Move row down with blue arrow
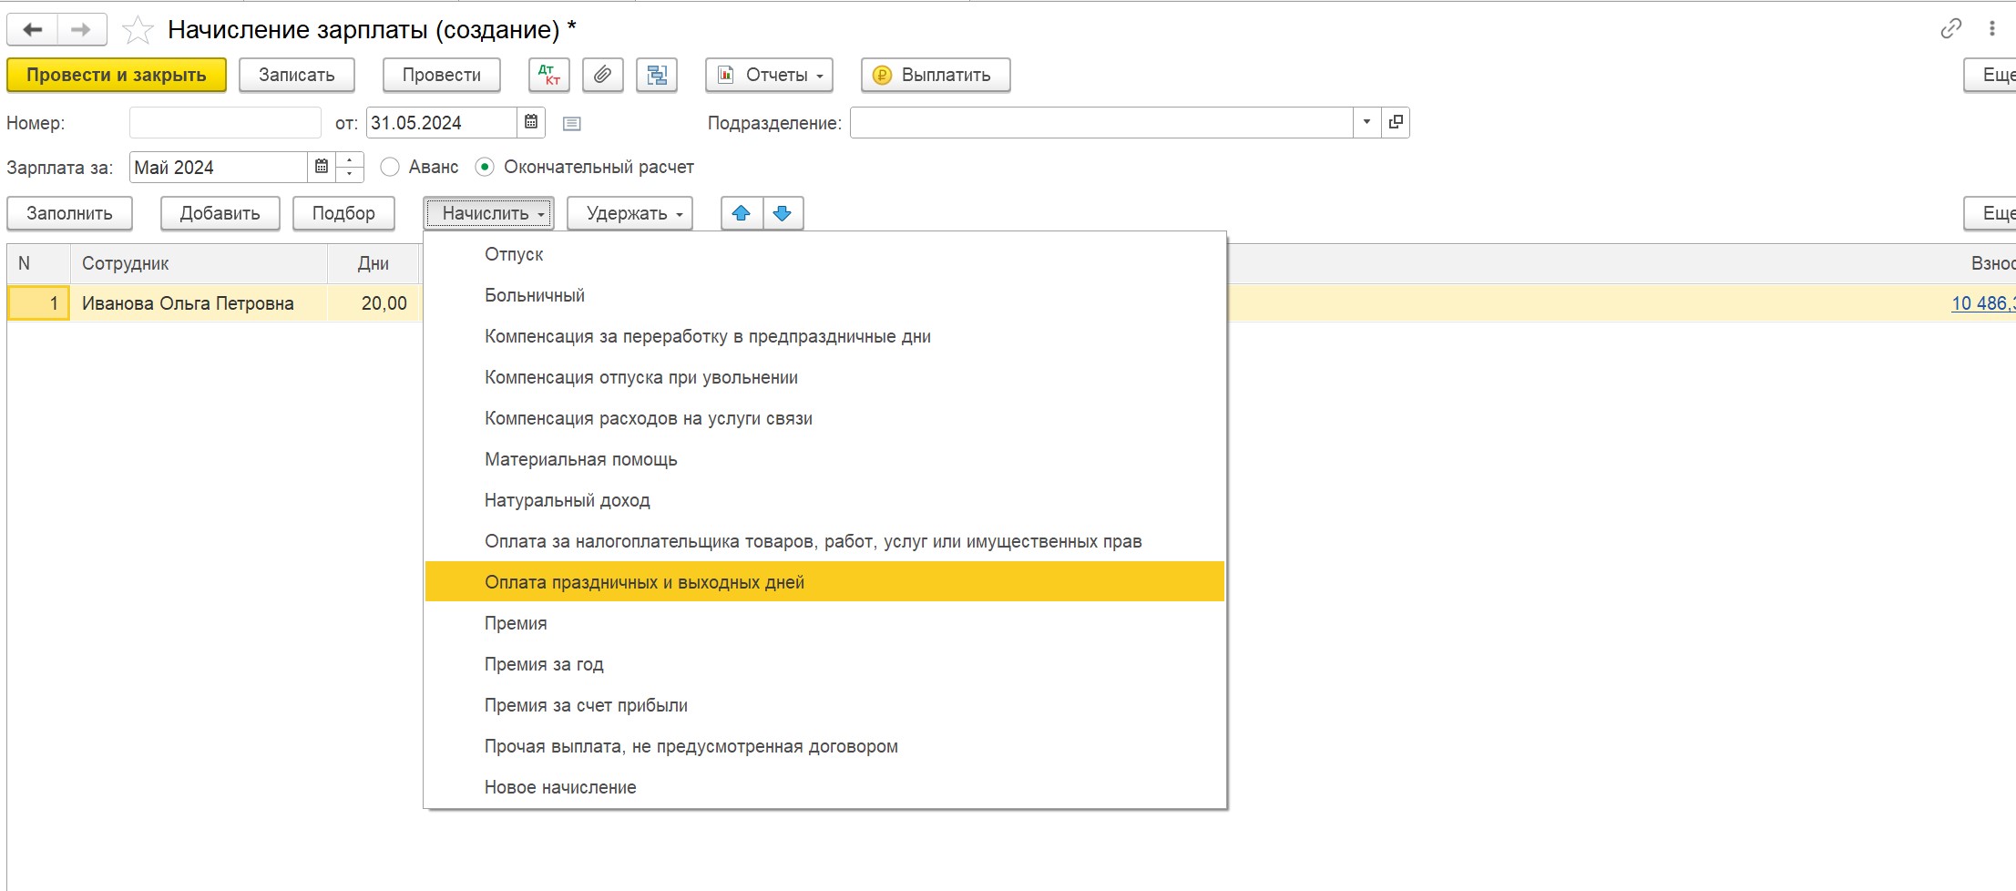This screenshot has width=2016, height=891. 783,213
